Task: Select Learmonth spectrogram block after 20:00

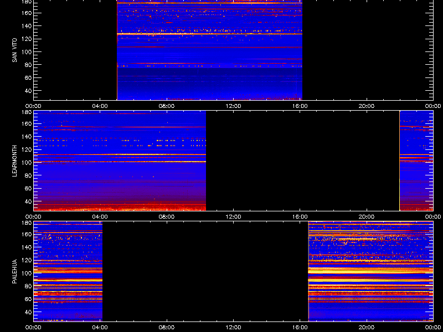Action: [x=416, y=160]
